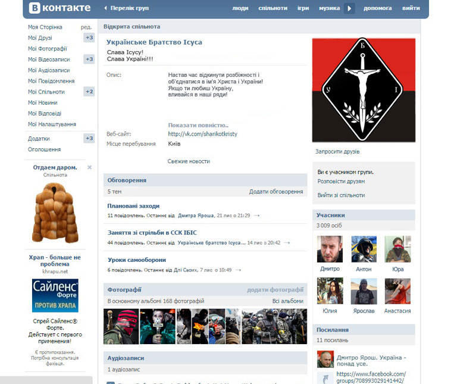Expand description with 'Показати повністю'
Viewport: 476px width, 384px height.
198,125
